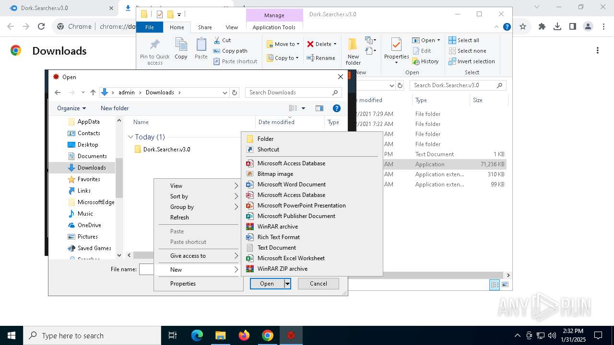The height and width of the screenshot is (345, 614).
Task: Select Bitmap image in the New submenu
Action: (x=275, y=174)
